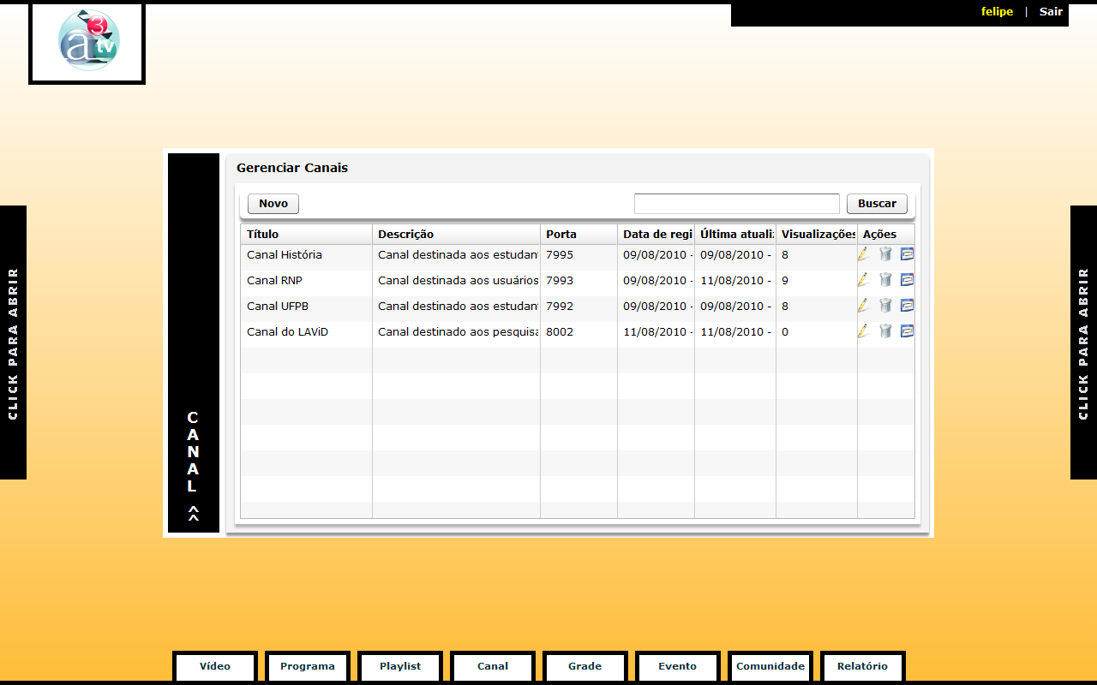Click description 'Canal destinado aos pesquisa'
The image size is (1097, 685).
[459, 332]
